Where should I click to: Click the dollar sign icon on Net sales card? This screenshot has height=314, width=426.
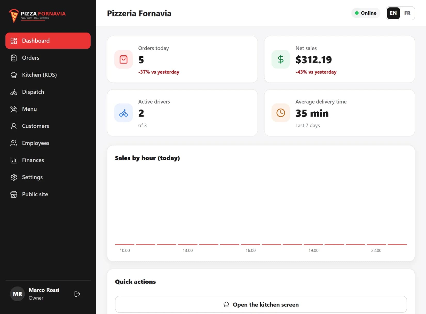pos(281,59)
